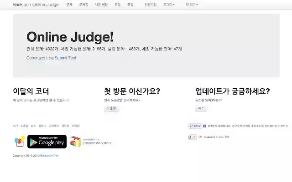Click the 첫 방문 이신가요? heading
The width and height of the screenshot is (292, 182).
pos(132,91)
